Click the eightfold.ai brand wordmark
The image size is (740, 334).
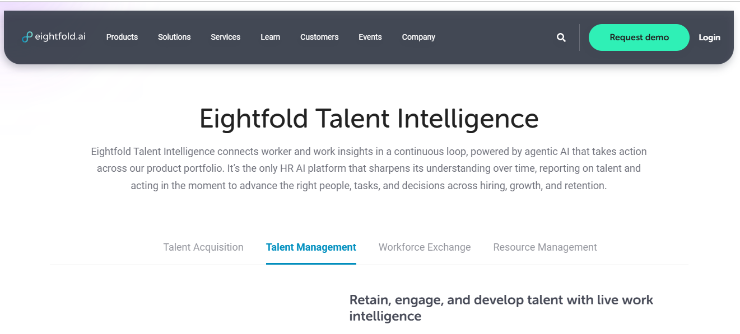pyautogui.click(x=60, y=37)
